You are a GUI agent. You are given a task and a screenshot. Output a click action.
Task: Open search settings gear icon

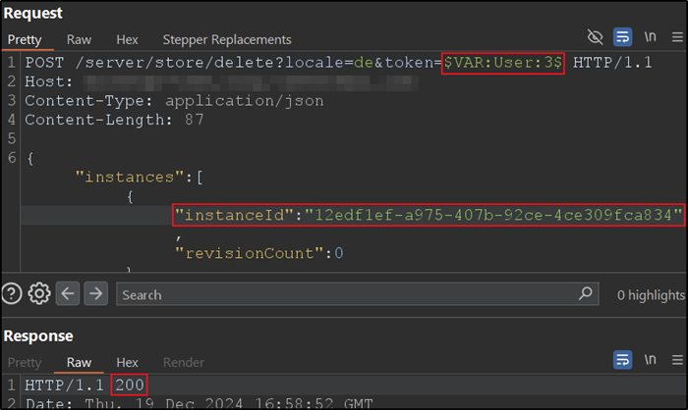coord(39,293)
